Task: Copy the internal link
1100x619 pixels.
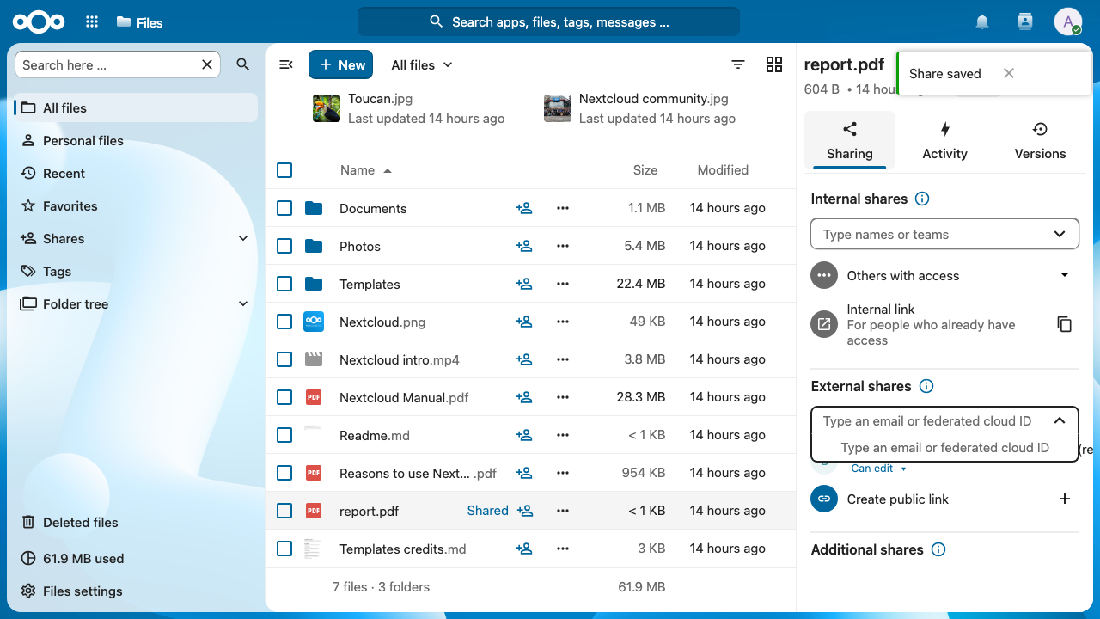Action: coord(1065,324)
